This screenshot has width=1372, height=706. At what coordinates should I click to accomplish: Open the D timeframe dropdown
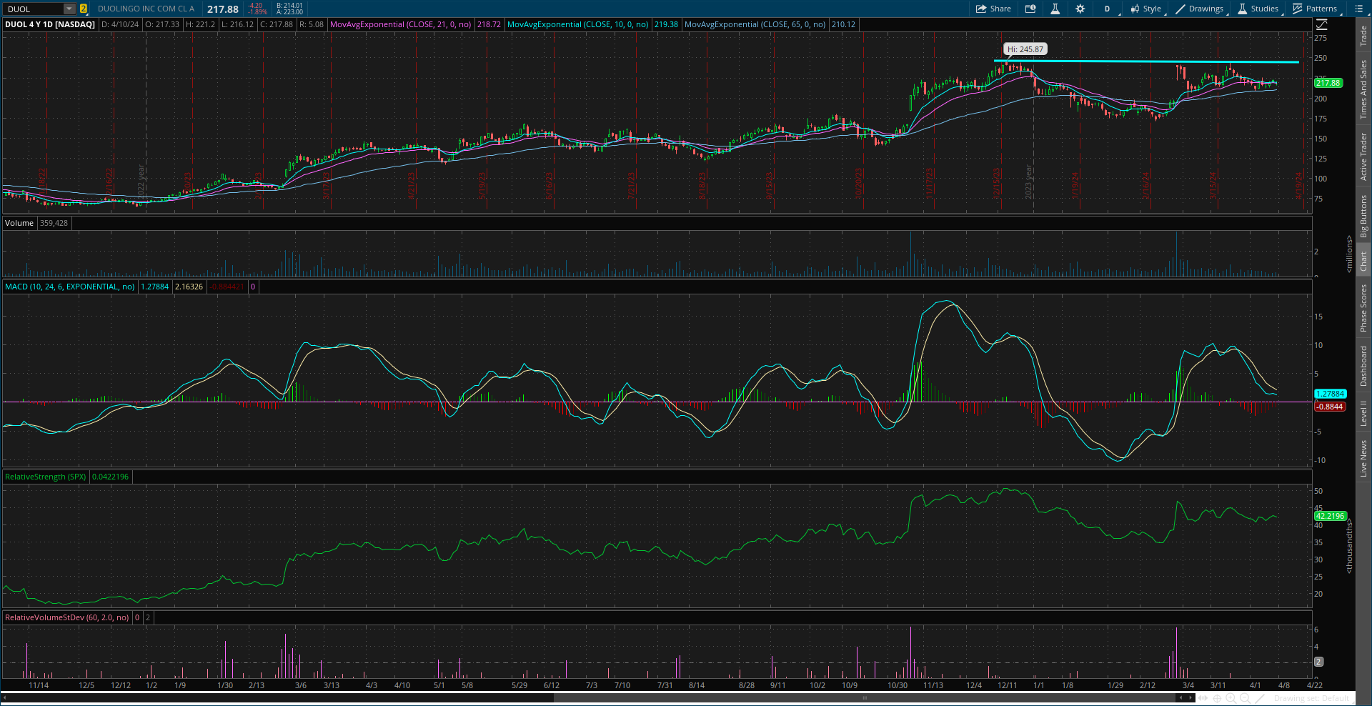pos(1107,9)
